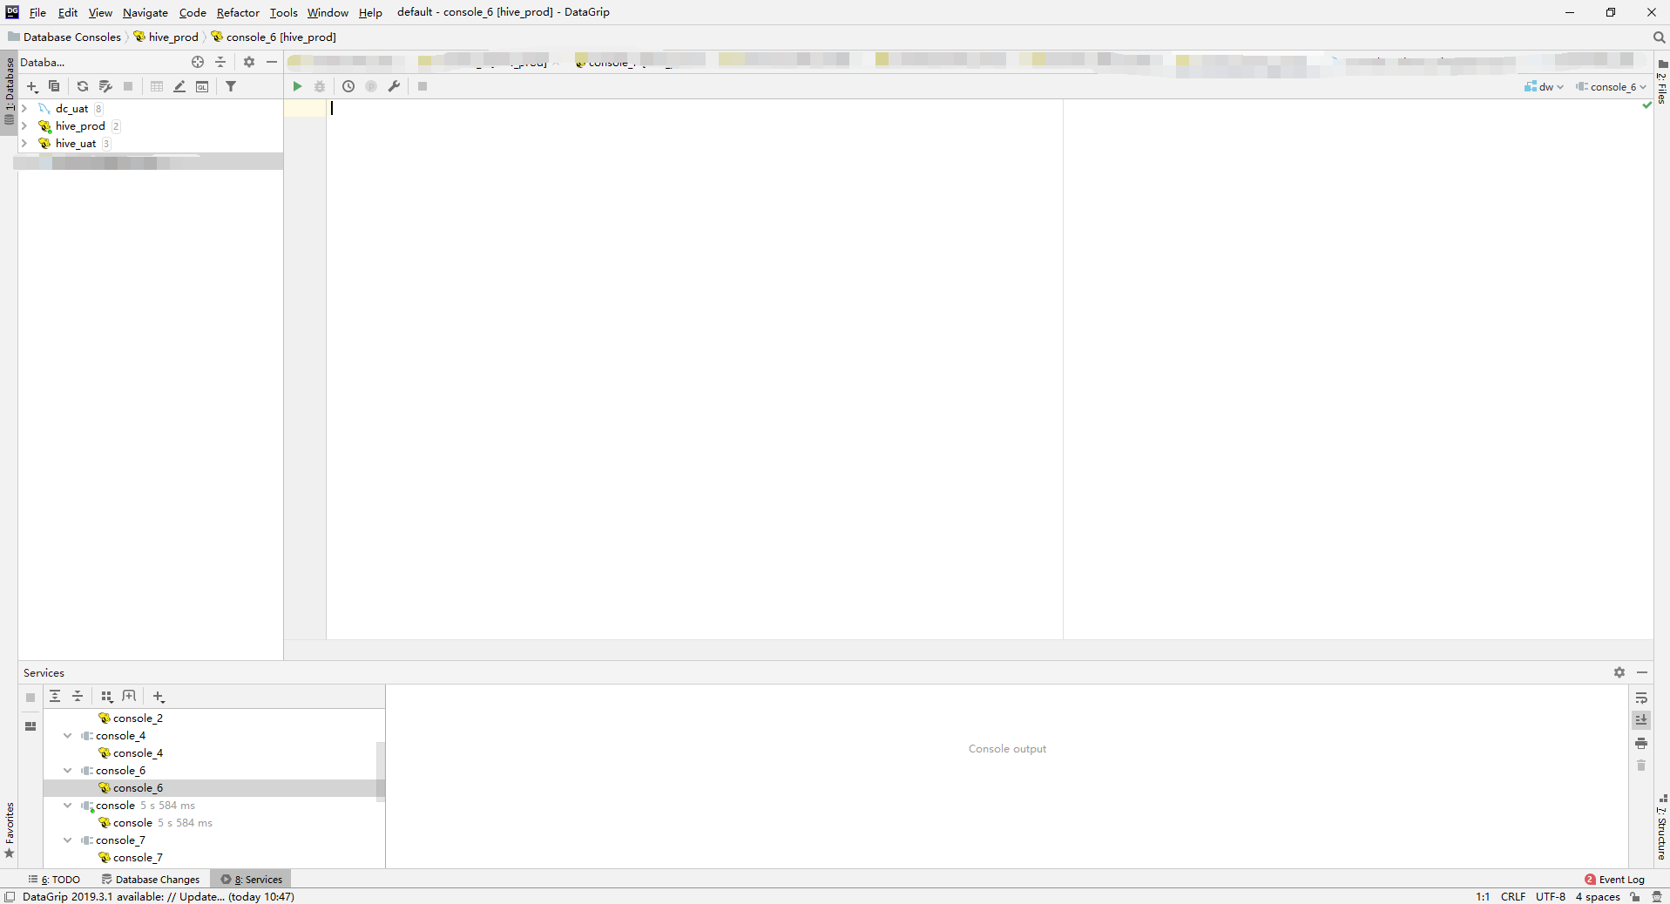Toggle the tool window quick-access icon in status bar
The height and width of the screenshot is (904, 1670).
pyautogui.click(x=10, y=896)
